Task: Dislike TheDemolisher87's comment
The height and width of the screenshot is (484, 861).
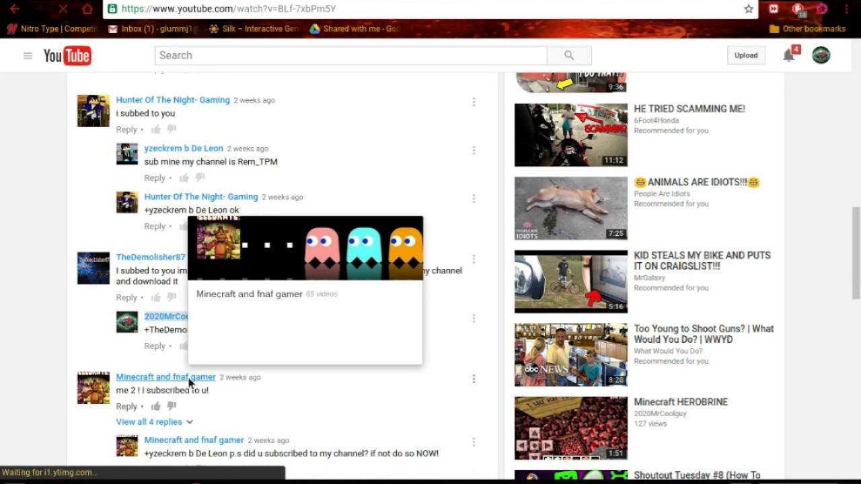Action: (172, 297)
